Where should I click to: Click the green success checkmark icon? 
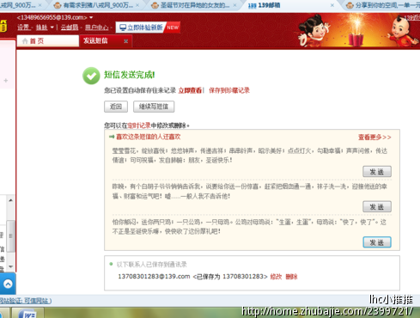point(91,76)
